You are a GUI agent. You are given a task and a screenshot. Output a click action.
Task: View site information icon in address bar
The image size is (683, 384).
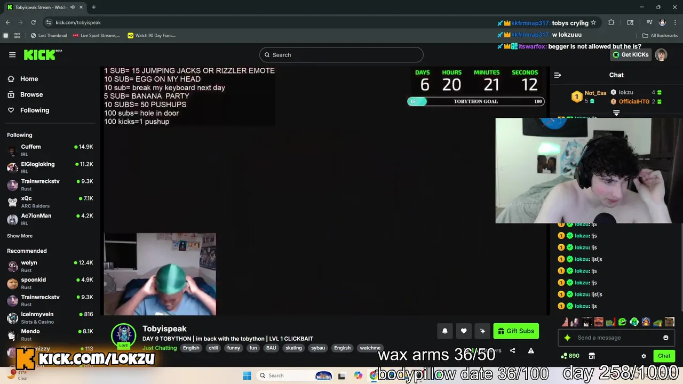(x=49, y=22)
